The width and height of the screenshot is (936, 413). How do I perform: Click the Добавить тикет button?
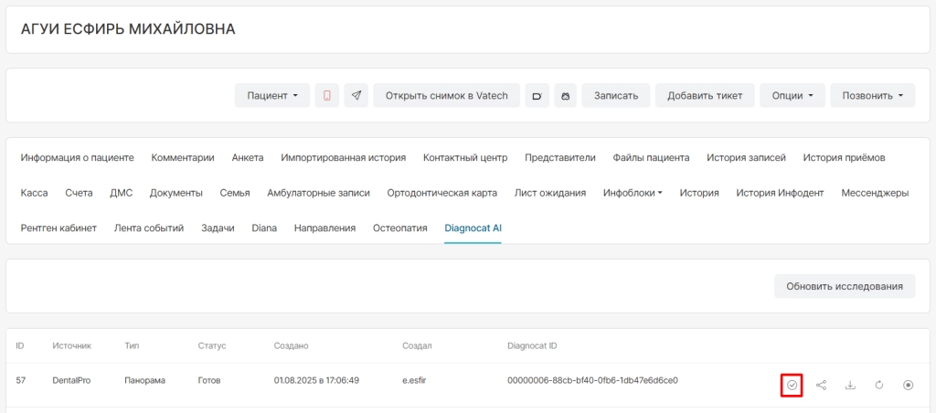pos(705,96)
